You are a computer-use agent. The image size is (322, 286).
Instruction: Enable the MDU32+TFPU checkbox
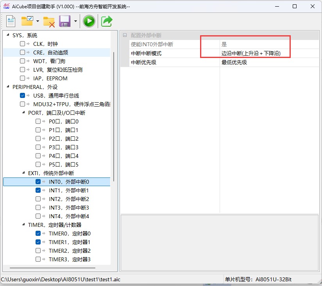(22, 104)
